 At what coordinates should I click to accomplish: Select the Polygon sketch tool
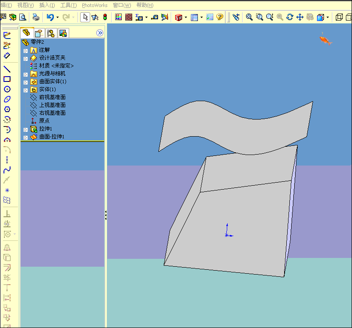point(7,109)
